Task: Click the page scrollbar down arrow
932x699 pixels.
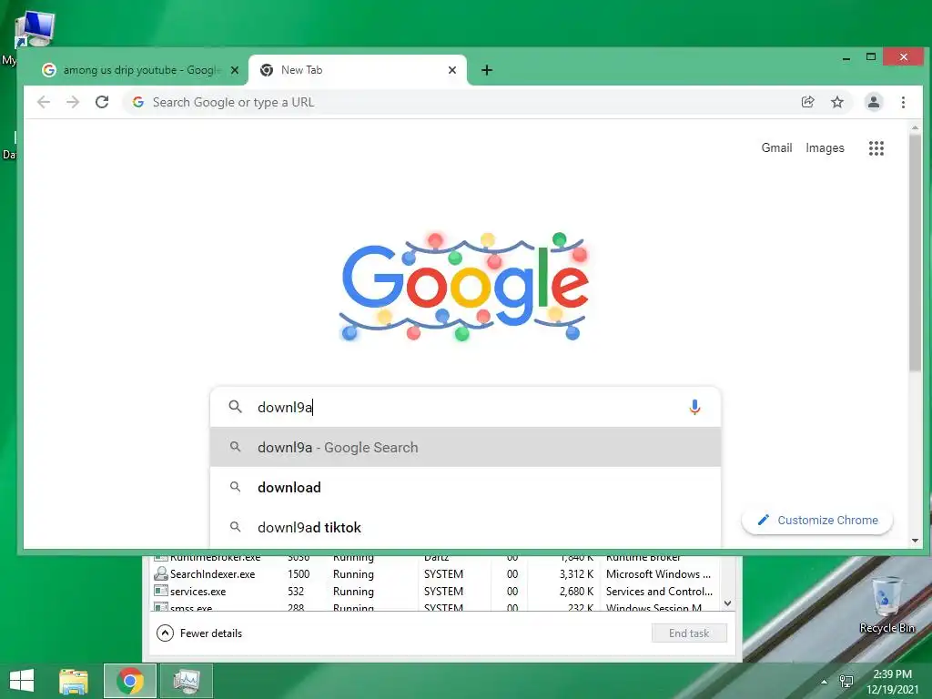Action: 915,541
